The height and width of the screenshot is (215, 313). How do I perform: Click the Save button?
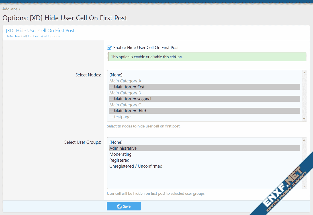coord(124,206)
